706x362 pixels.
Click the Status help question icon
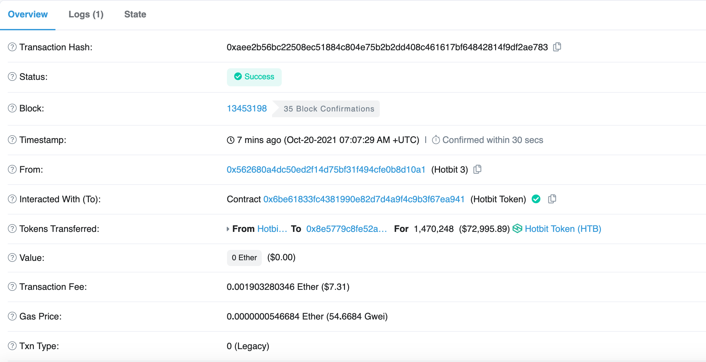click(x=12, y=77)
